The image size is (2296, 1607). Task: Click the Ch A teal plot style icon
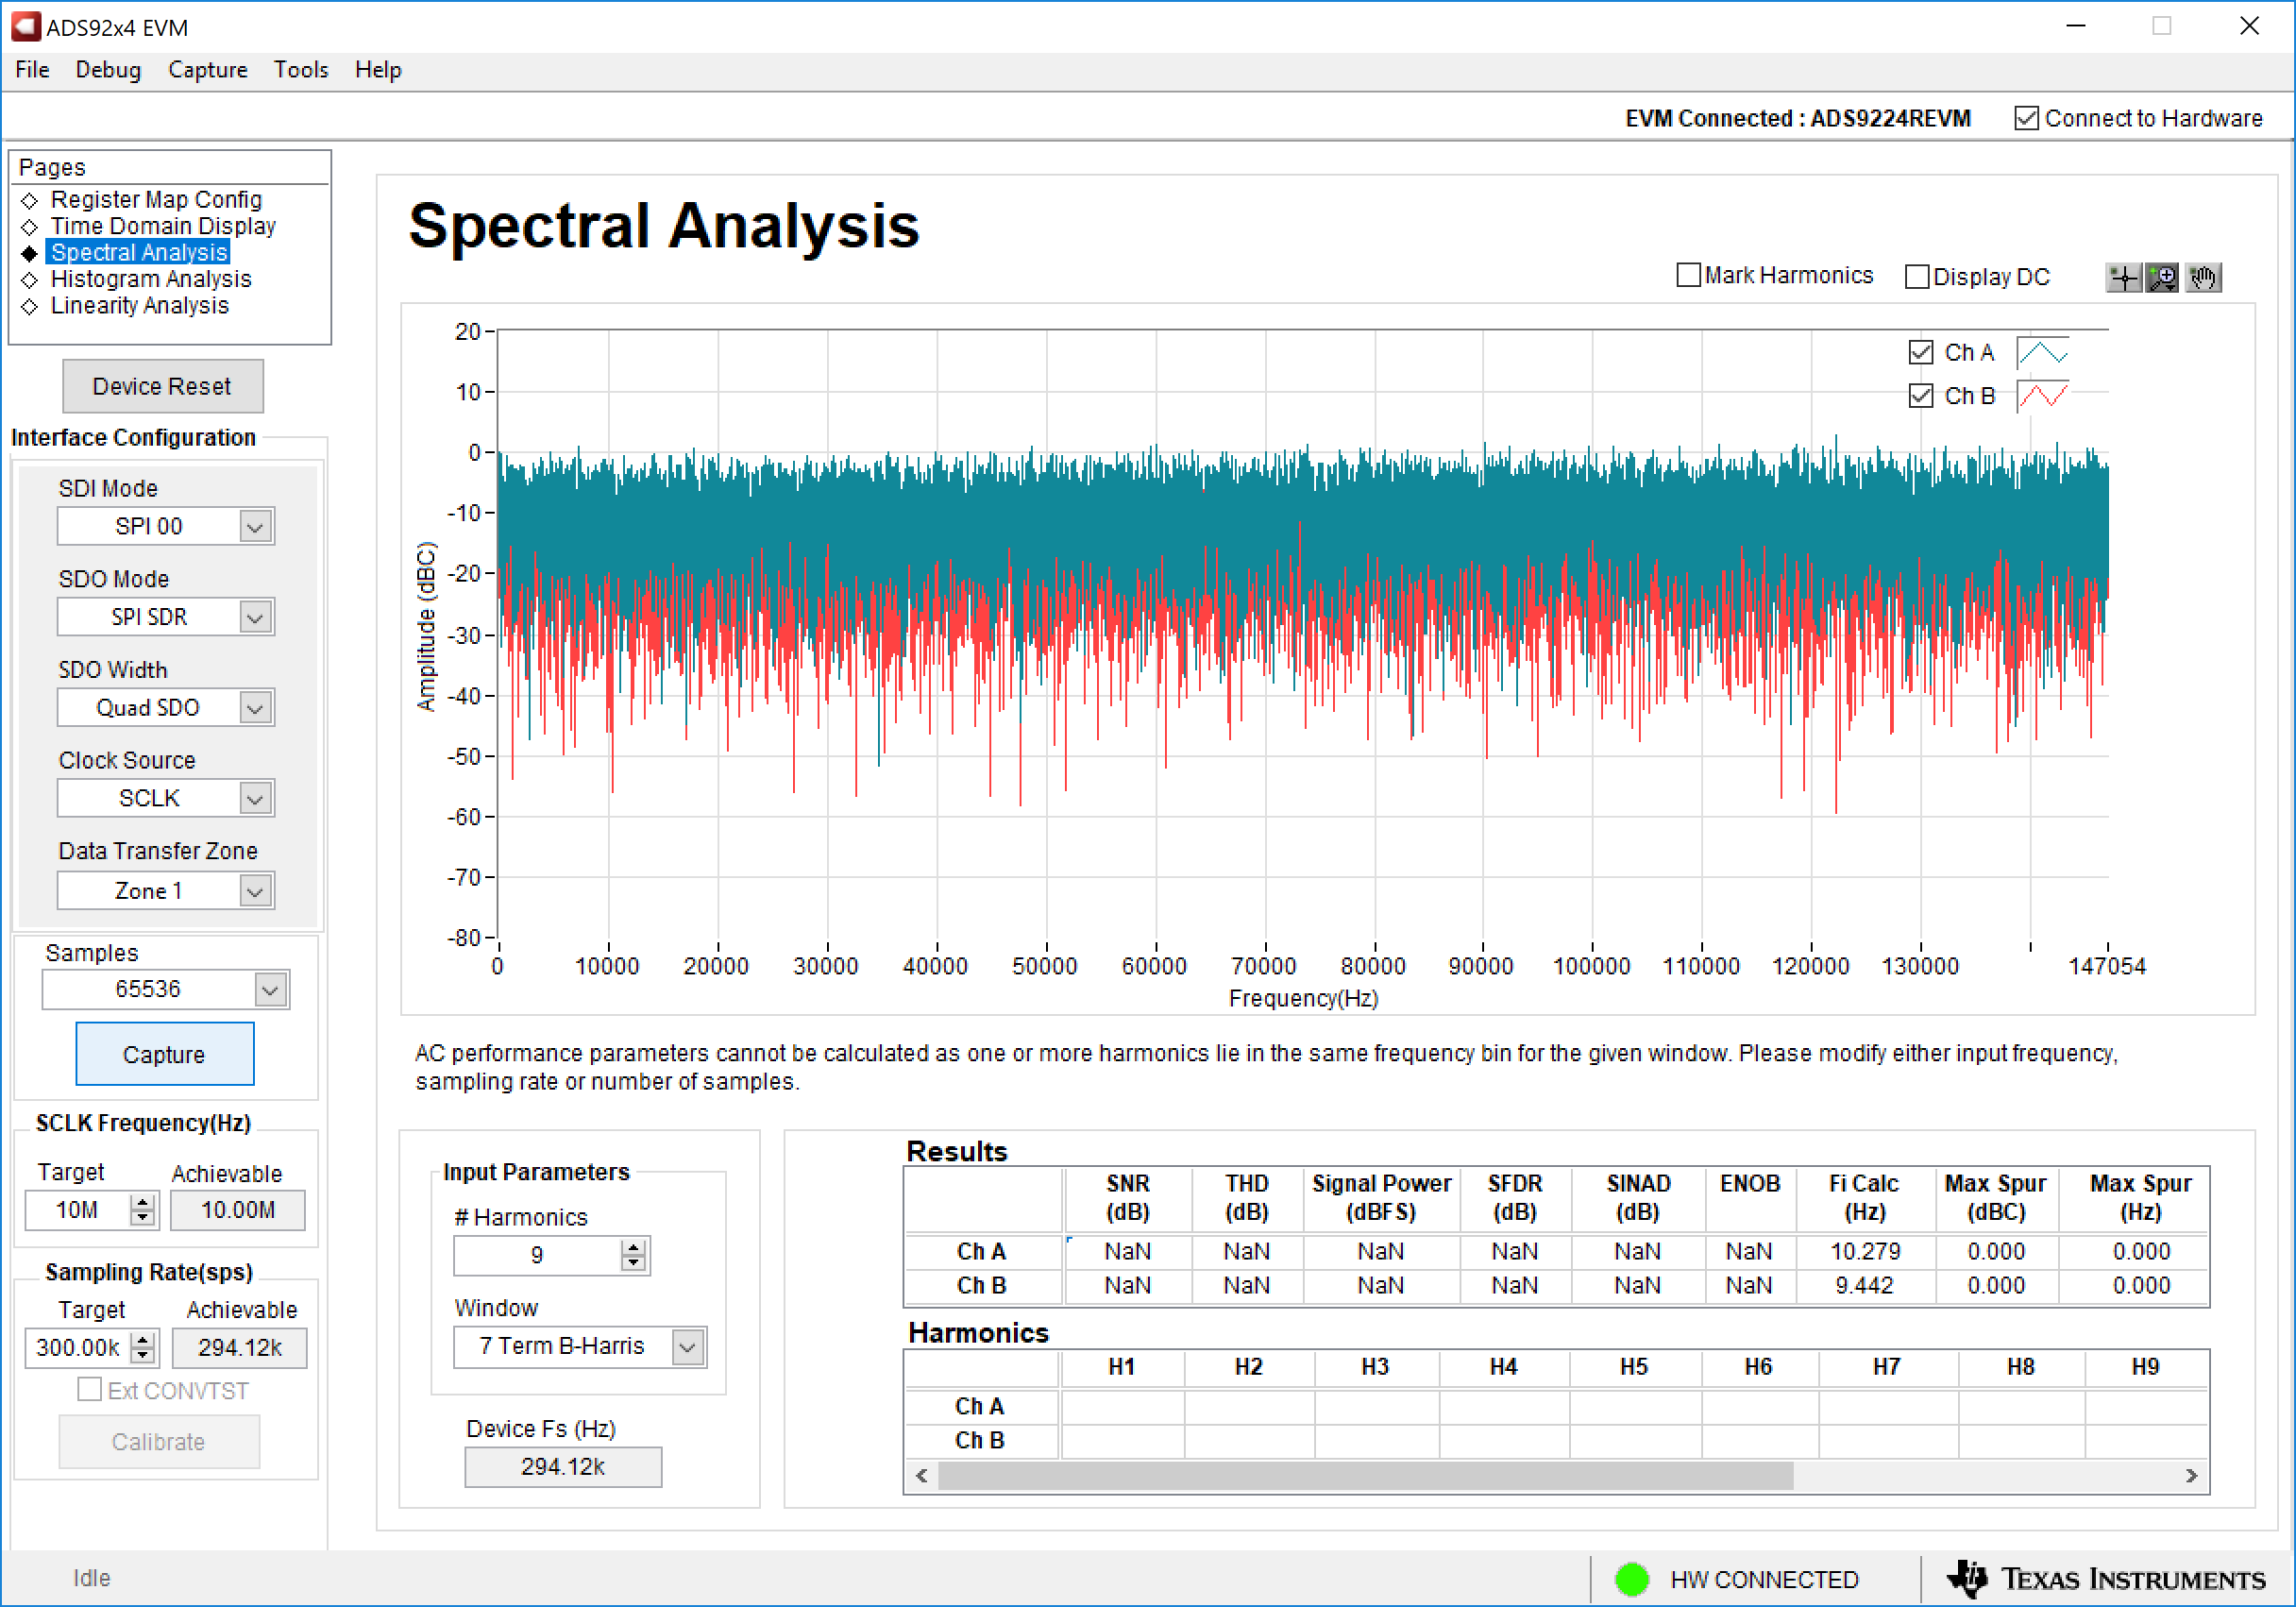[x=2042, y=353]
